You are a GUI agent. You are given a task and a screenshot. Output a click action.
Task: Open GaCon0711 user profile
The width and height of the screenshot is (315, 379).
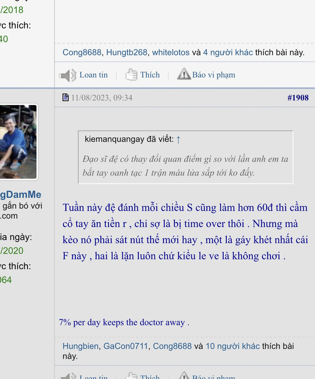pos(126,346)
